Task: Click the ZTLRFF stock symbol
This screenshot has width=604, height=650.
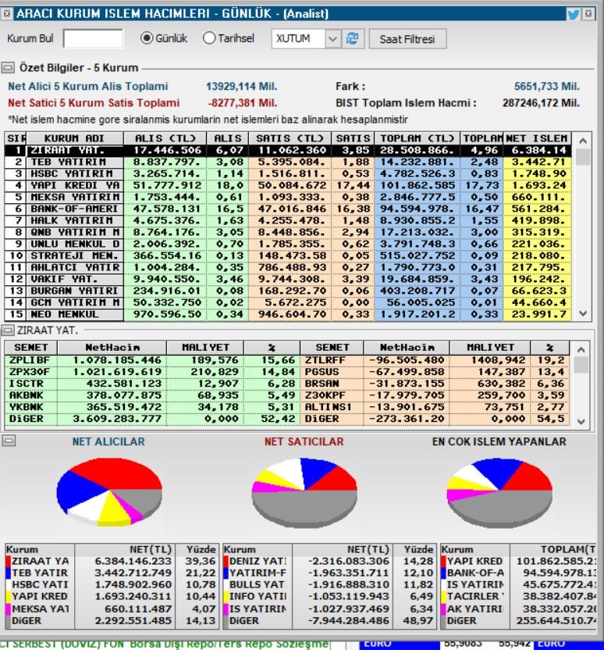Action: (x=325, y=360)
